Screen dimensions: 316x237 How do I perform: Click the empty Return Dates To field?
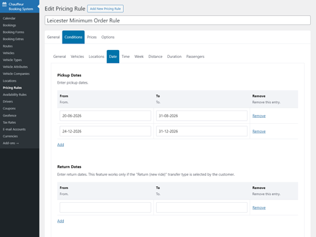[x=201, y=207]
